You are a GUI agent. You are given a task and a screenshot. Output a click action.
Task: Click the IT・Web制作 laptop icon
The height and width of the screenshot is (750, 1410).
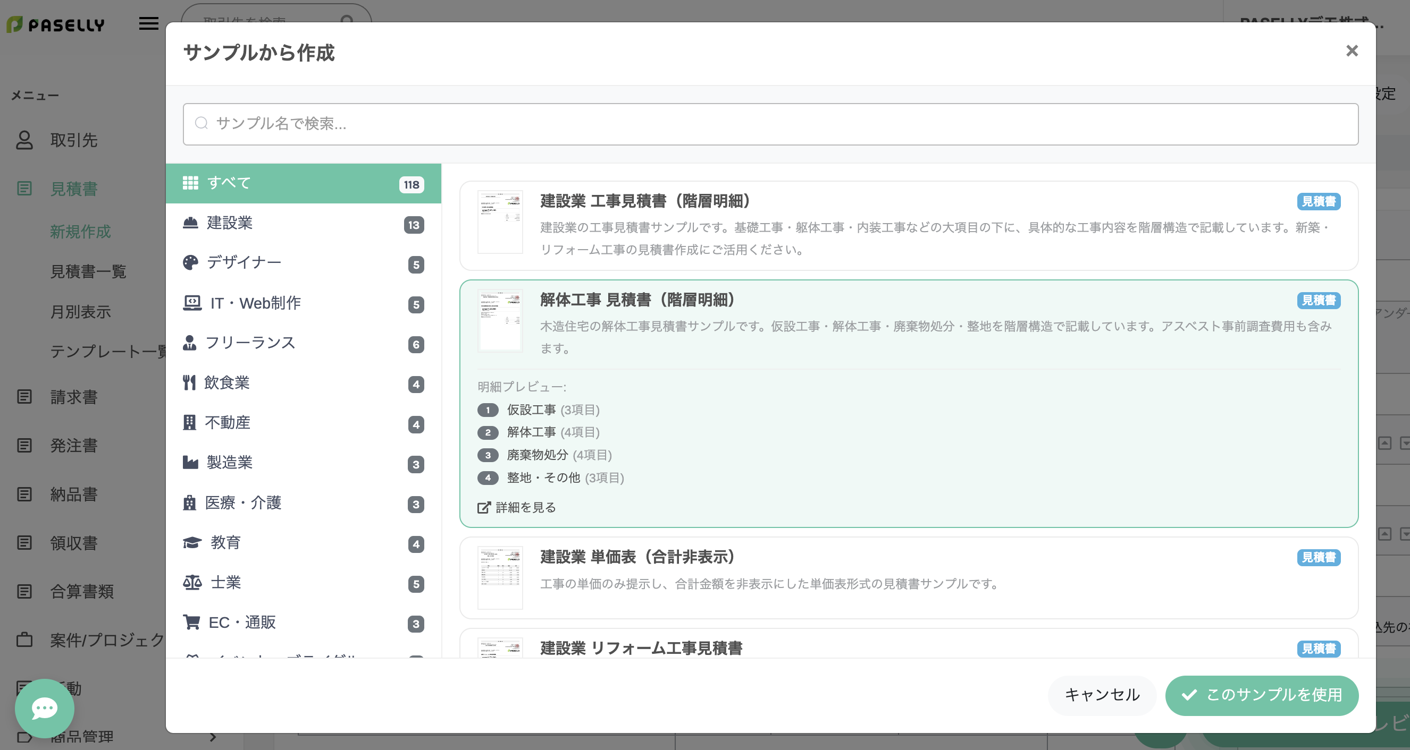(x=192, y=303)
